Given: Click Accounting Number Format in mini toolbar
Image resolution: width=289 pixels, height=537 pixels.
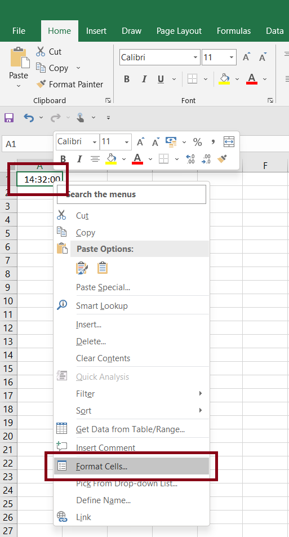Looking at the screenshot, I should tap(171, 142).
